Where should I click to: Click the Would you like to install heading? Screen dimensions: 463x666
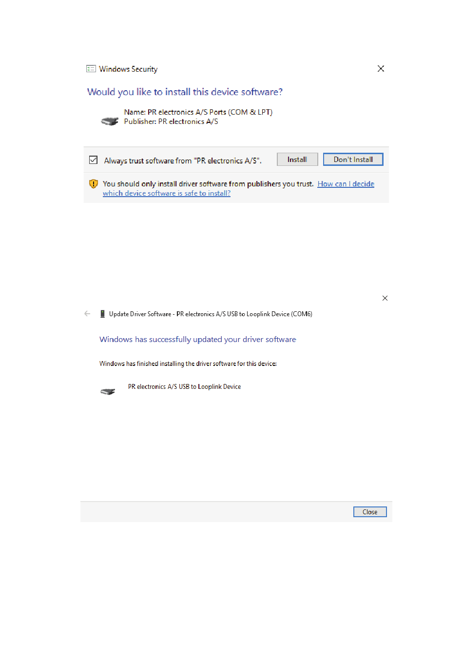[x=185, y=92]
